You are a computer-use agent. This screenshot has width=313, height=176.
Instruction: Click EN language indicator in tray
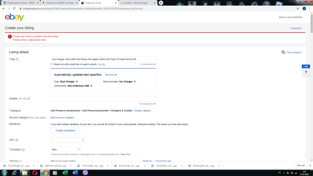[279, 173]
